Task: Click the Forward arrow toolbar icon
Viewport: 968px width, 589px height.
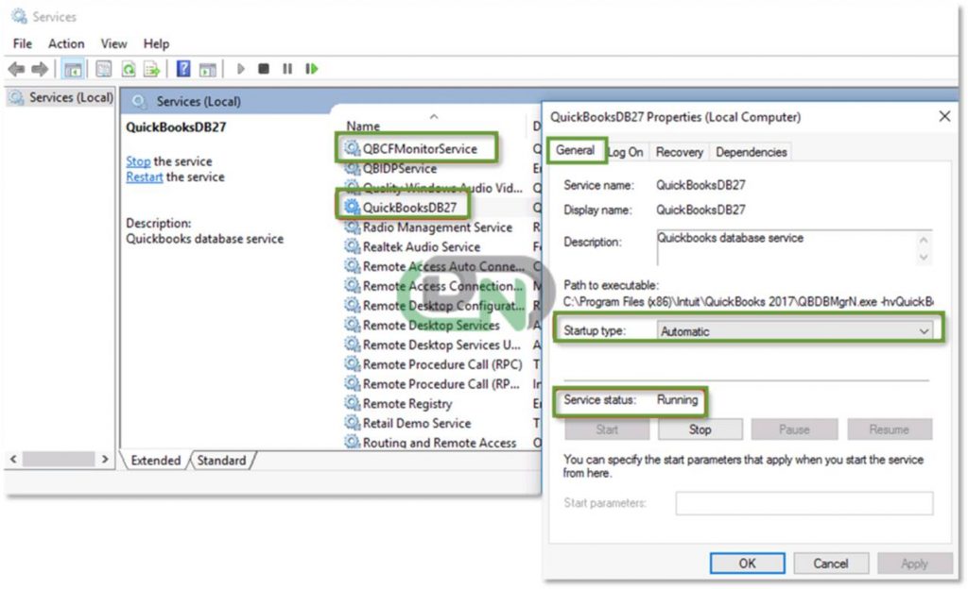Action: pos(40,69)
